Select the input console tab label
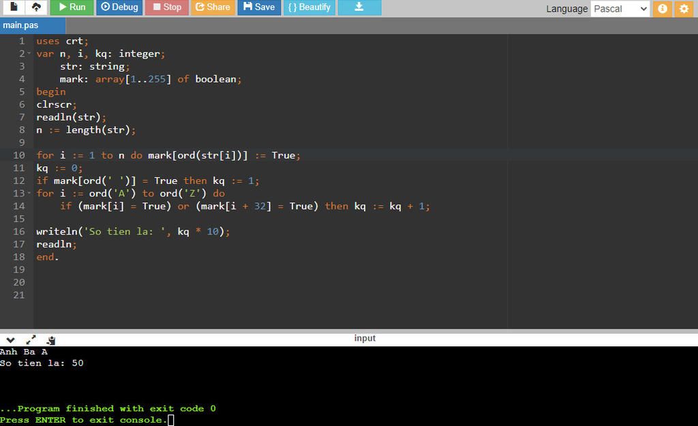Screen dimensions: 698x426 coord(365,338)
